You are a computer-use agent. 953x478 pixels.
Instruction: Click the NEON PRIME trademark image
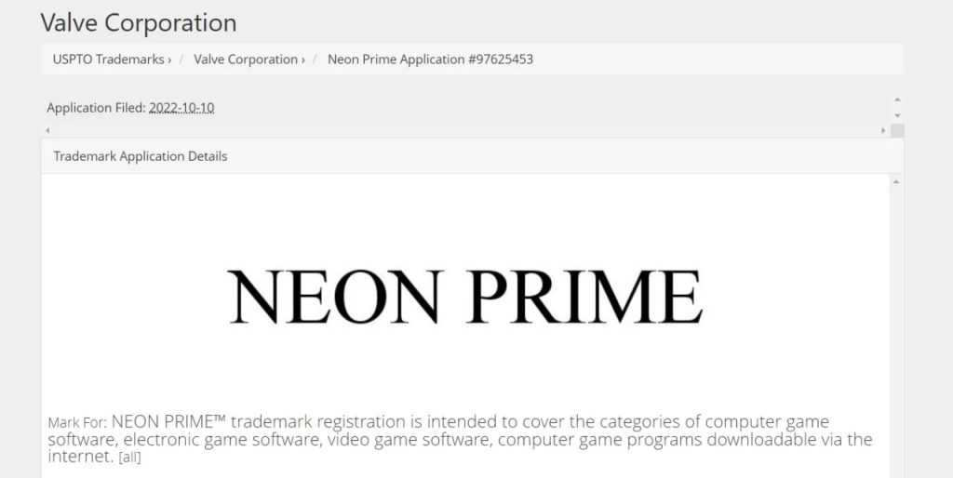tap(465, 296)
